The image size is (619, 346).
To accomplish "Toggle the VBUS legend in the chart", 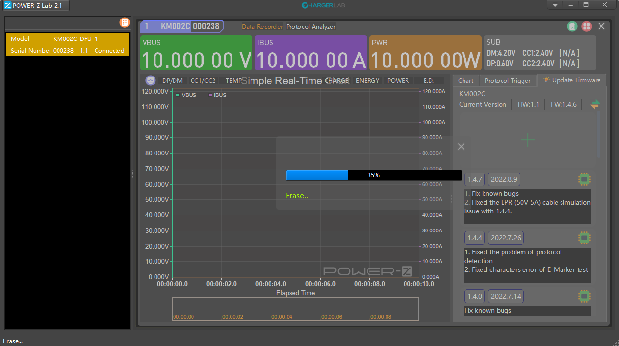I will click(x=186, y=95).
